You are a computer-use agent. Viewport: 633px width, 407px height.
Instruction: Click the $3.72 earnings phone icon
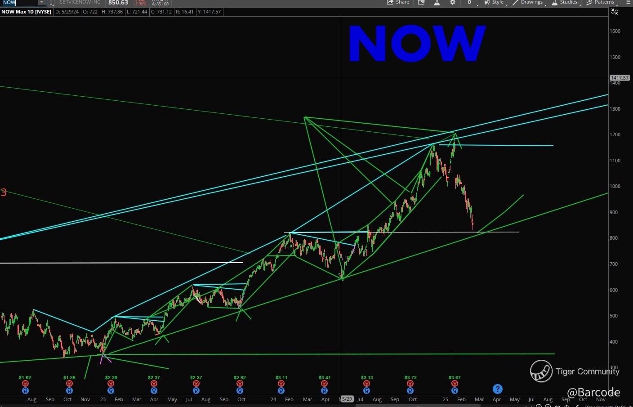[410, 384]
